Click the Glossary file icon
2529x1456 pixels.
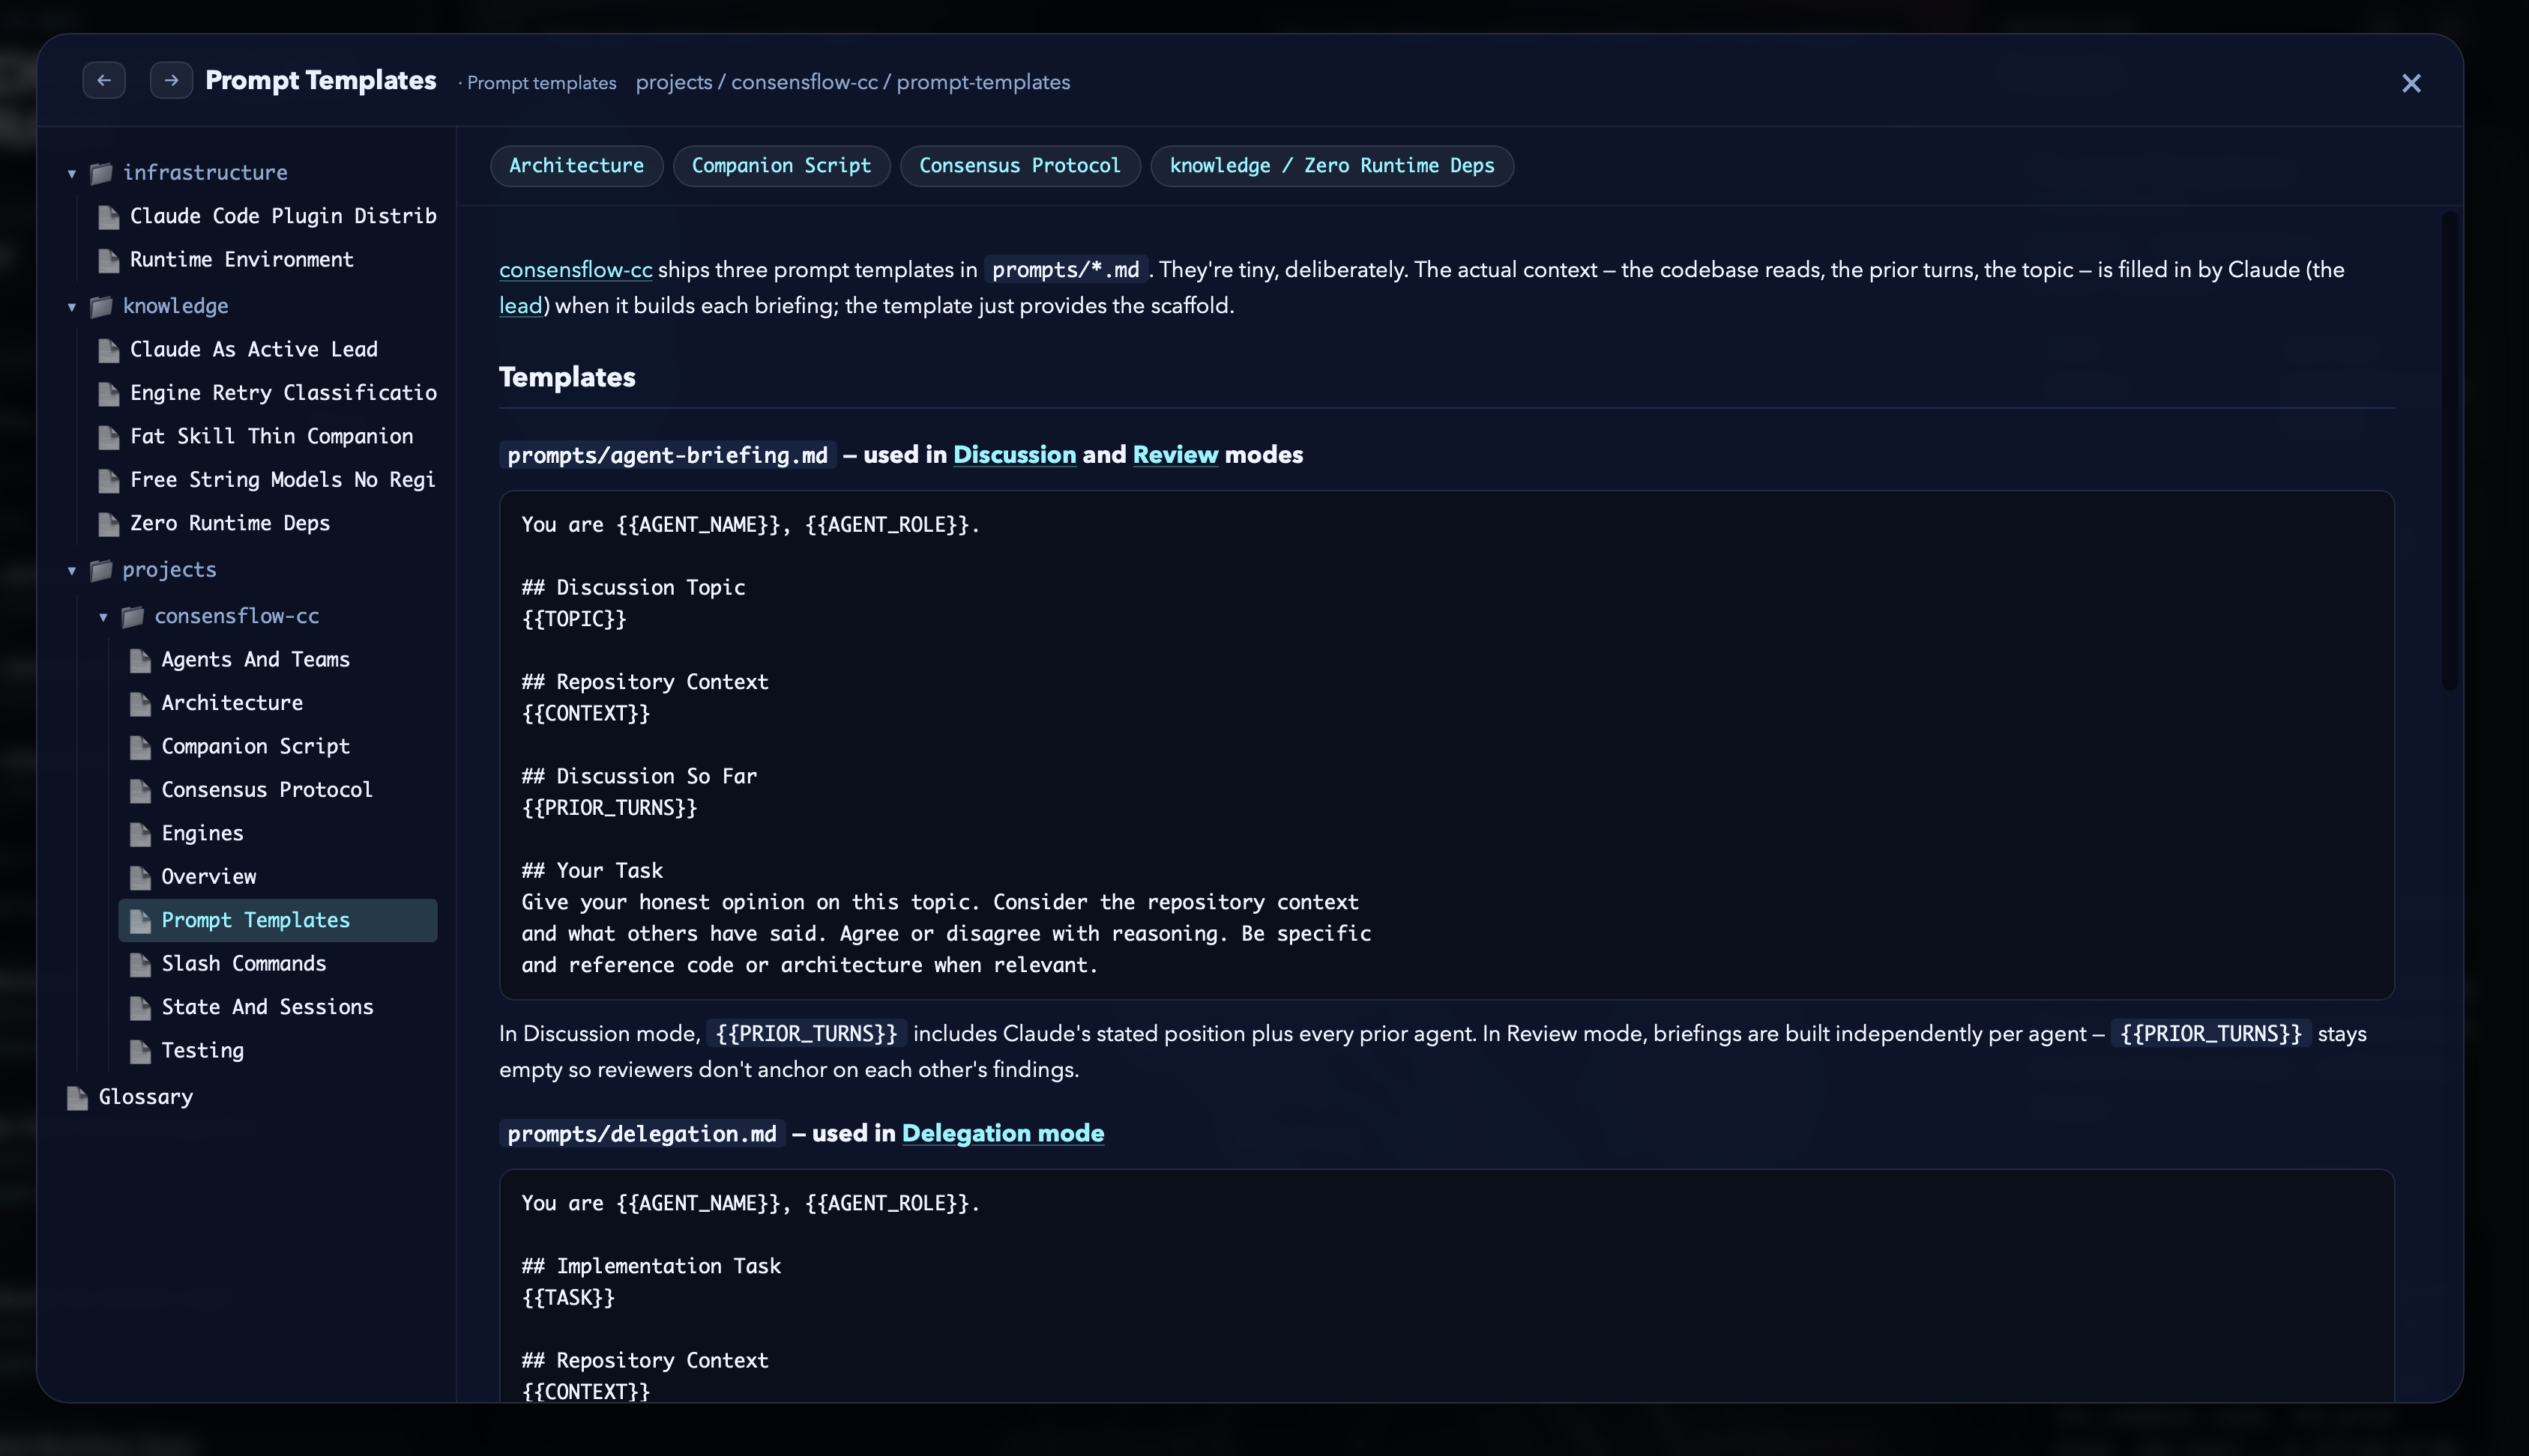click(x=77, y=1097)
